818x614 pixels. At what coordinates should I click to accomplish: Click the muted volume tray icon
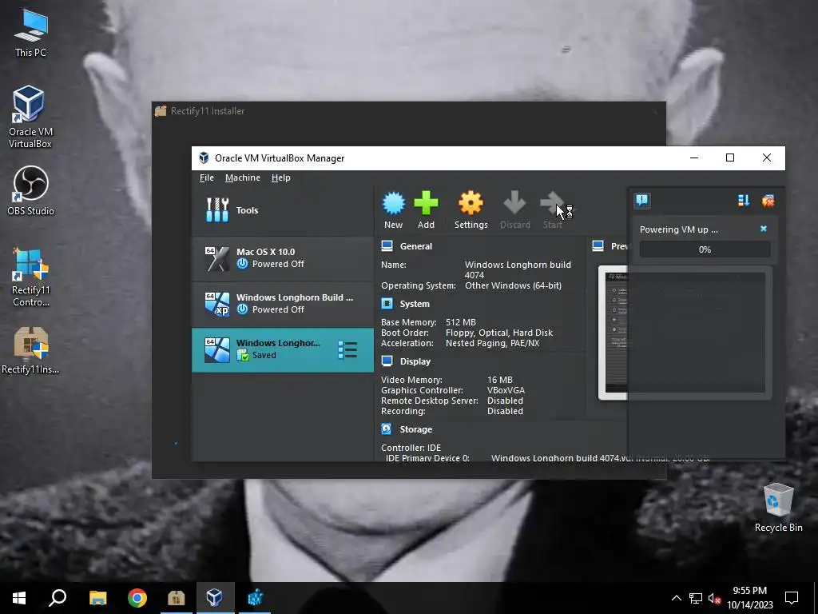click(x=714, y=598)
